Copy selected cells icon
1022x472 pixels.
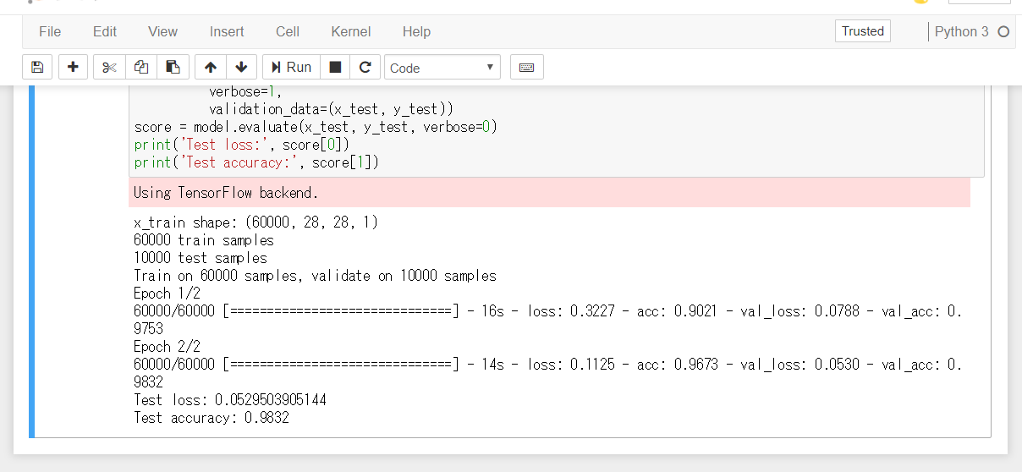[141, 67]
